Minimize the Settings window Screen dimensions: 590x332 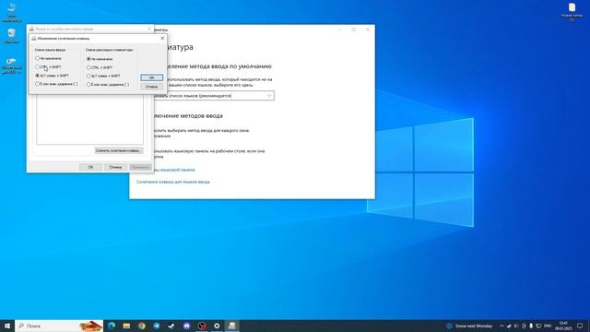click(340, 30)
